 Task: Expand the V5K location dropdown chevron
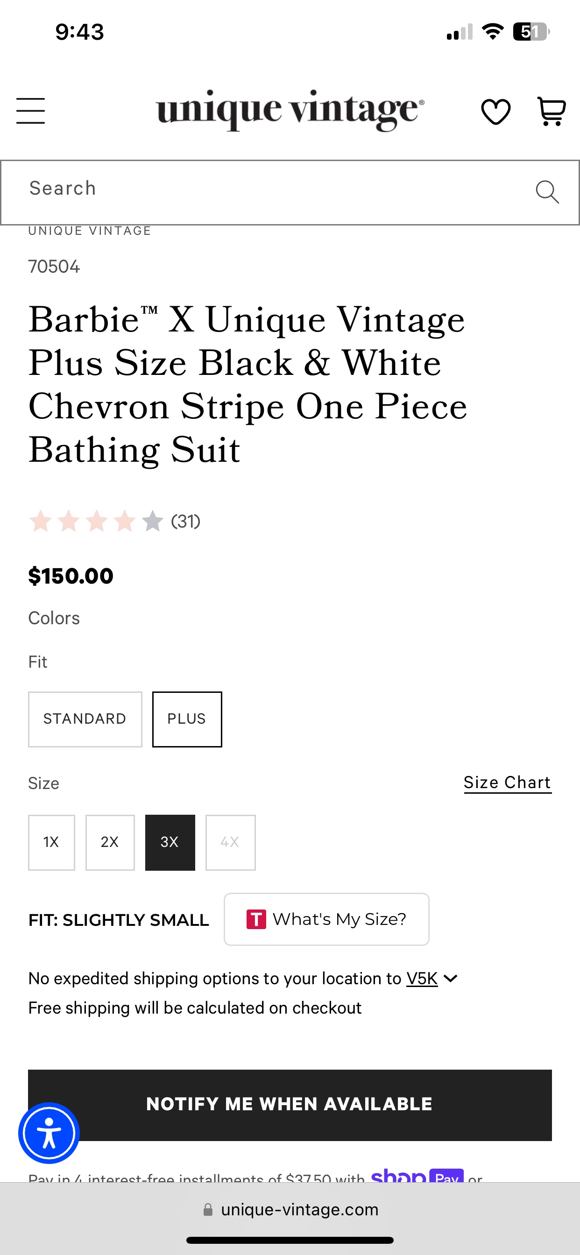click(451, 978)
